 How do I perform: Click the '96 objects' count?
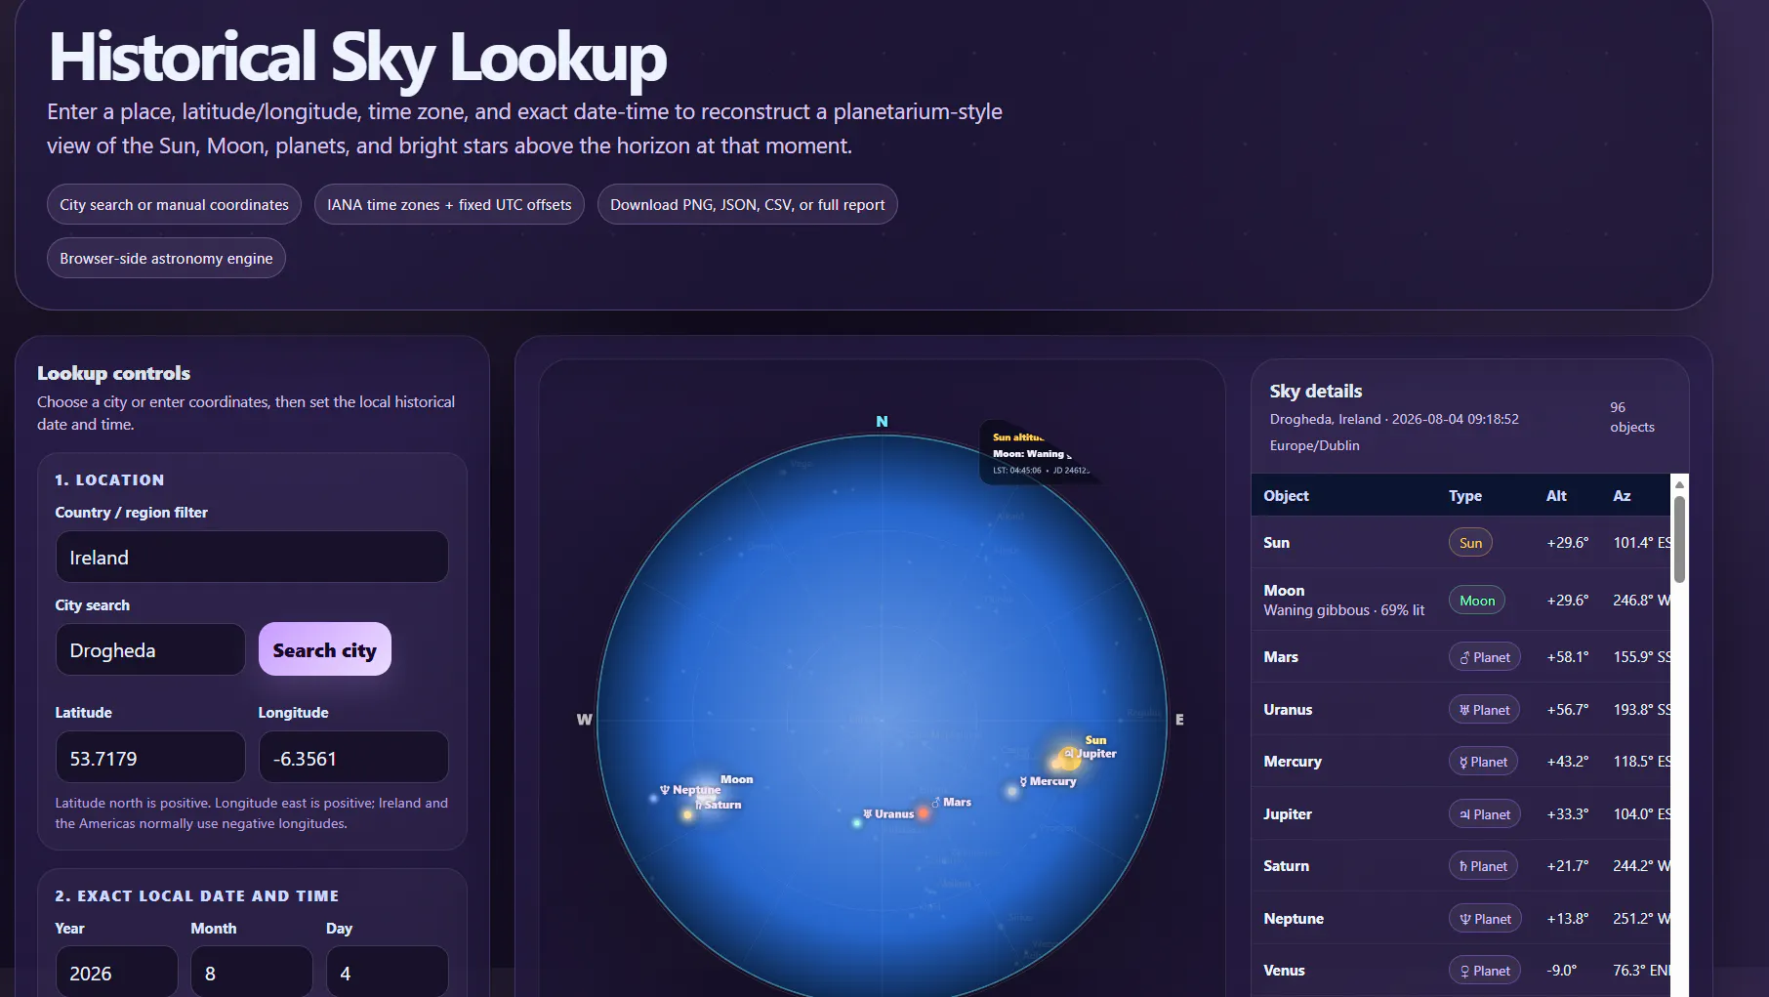[x=1632, y=417]
